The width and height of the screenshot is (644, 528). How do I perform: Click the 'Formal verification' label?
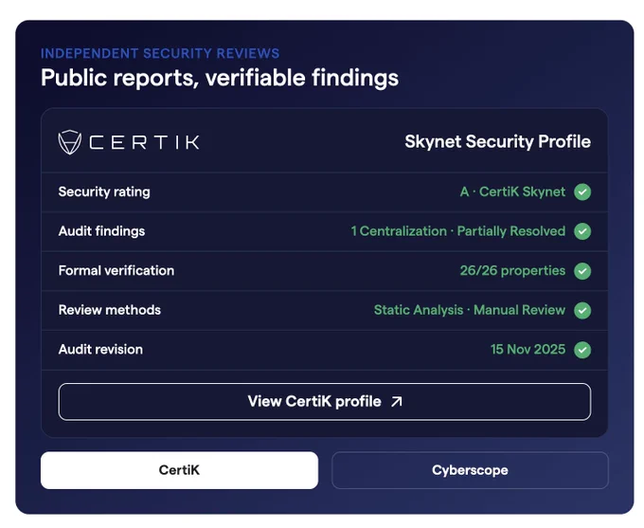pyautogui.click(x=116, y=270)
